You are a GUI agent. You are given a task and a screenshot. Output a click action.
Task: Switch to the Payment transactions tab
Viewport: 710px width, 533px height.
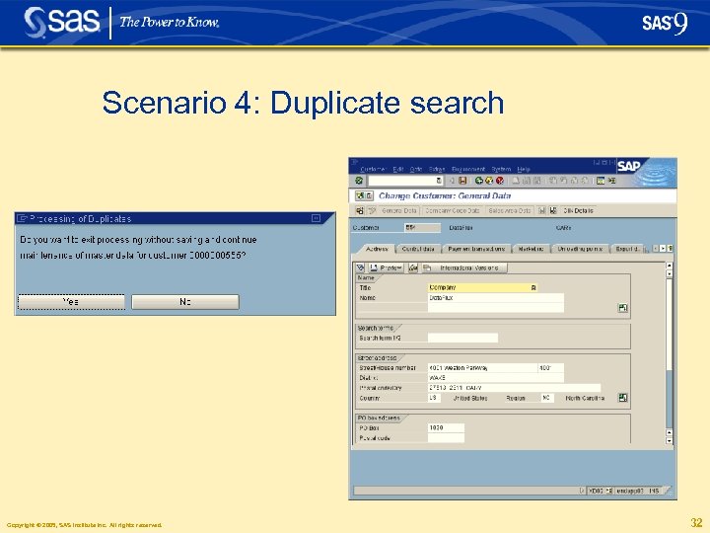476,249
